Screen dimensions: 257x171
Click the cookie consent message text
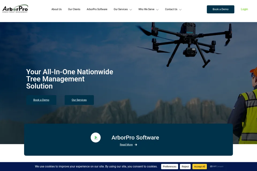(x=96, y=166)
